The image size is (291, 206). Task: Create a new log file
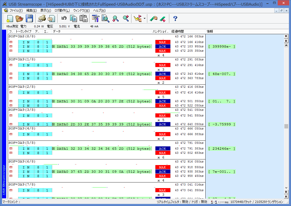pyautogui.click(x=10, y=19)
